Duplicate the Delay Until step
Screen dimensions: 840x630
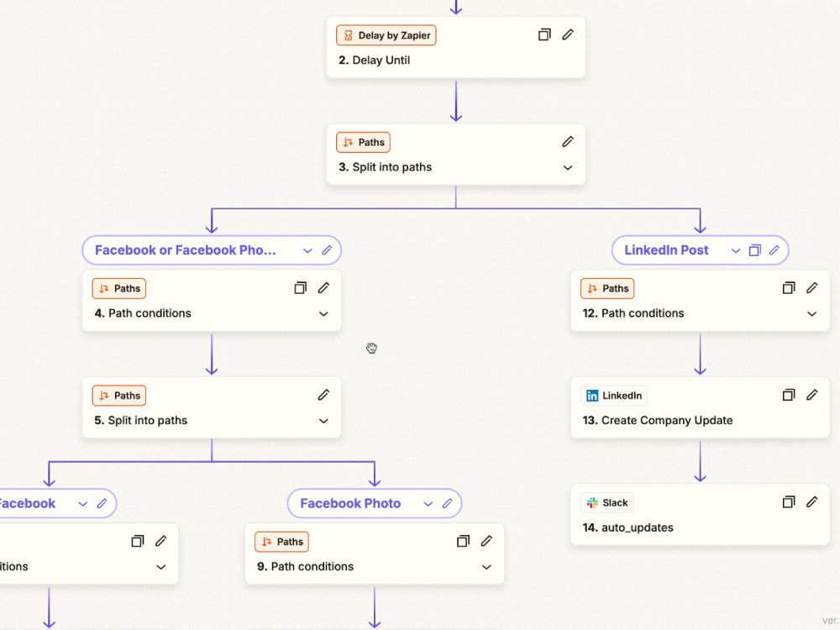pos(544,34)
